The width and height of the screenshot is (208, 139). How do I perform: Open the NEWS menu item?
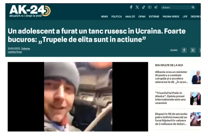tap(104, 17)
